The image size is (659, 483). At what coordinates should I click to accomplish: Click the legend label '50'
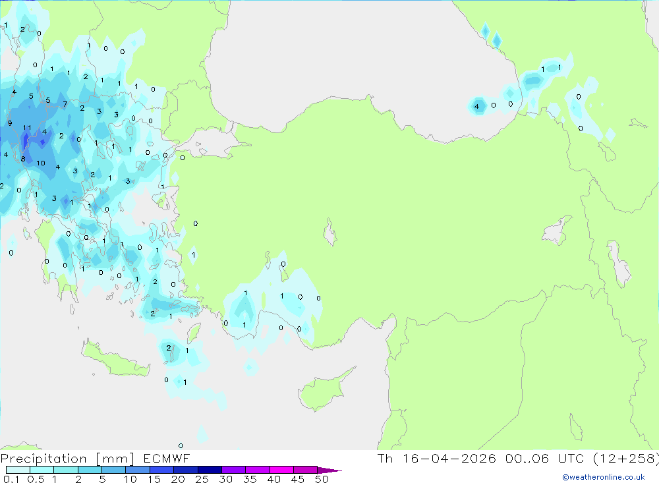(x=322, y=479)
